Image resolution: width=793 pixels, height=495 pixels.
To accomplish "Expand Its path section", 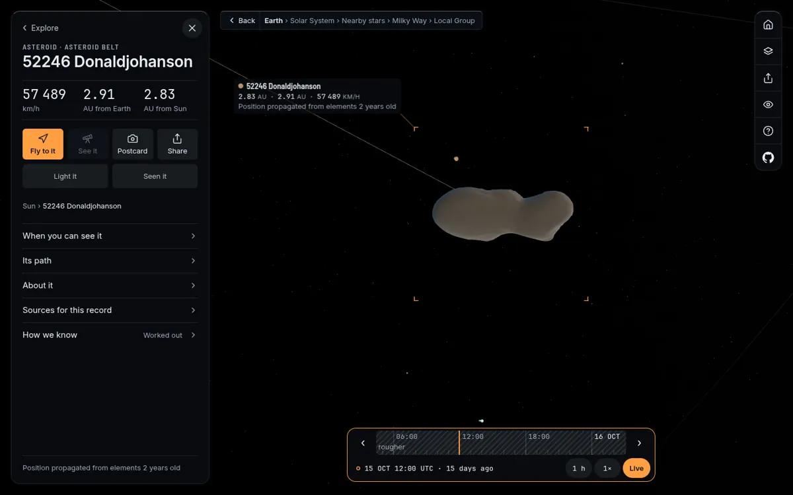I will (x=110, y=261).
